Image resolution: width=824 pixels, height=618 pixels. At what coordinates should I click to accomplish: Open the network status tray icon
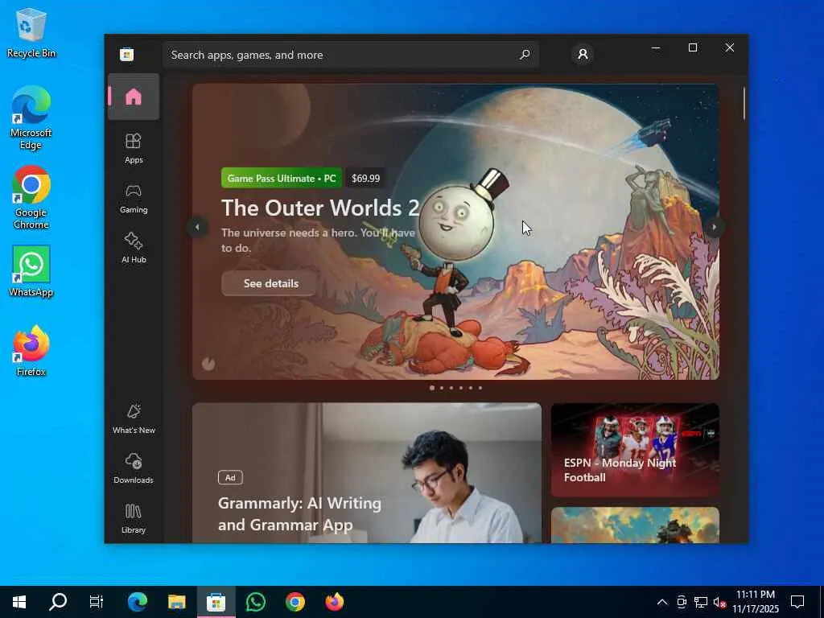(x=701, y=602)
